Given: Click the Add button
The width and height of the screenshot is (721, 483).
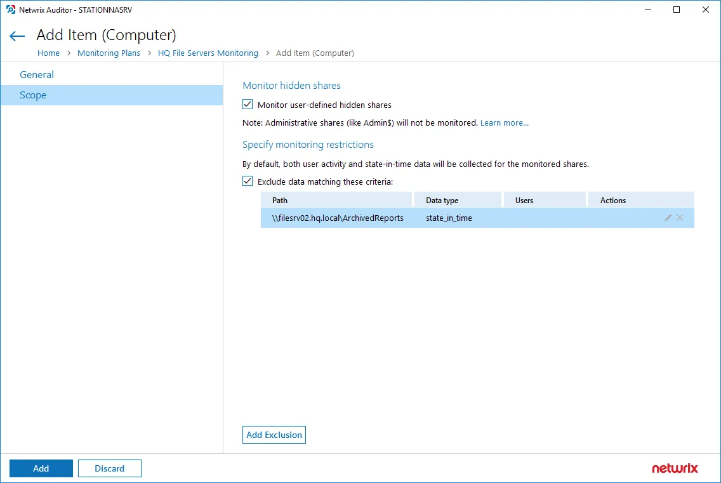Looking at the screenshot, I should (41, 468).
